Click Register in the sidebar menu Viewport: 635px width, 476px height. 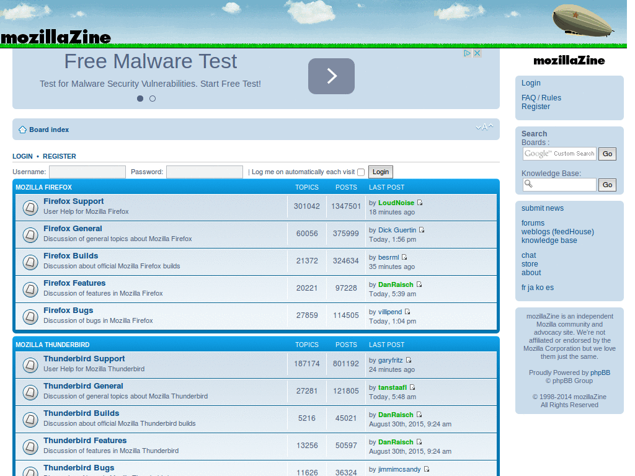[x=535, y=107]
